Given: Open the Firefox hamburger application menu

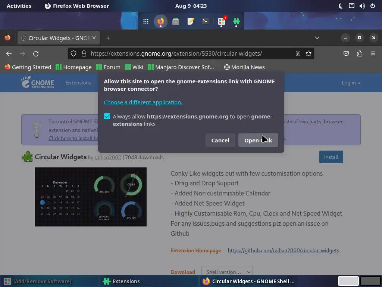Looking at the screenshot, I should click(x=373, y=53).
